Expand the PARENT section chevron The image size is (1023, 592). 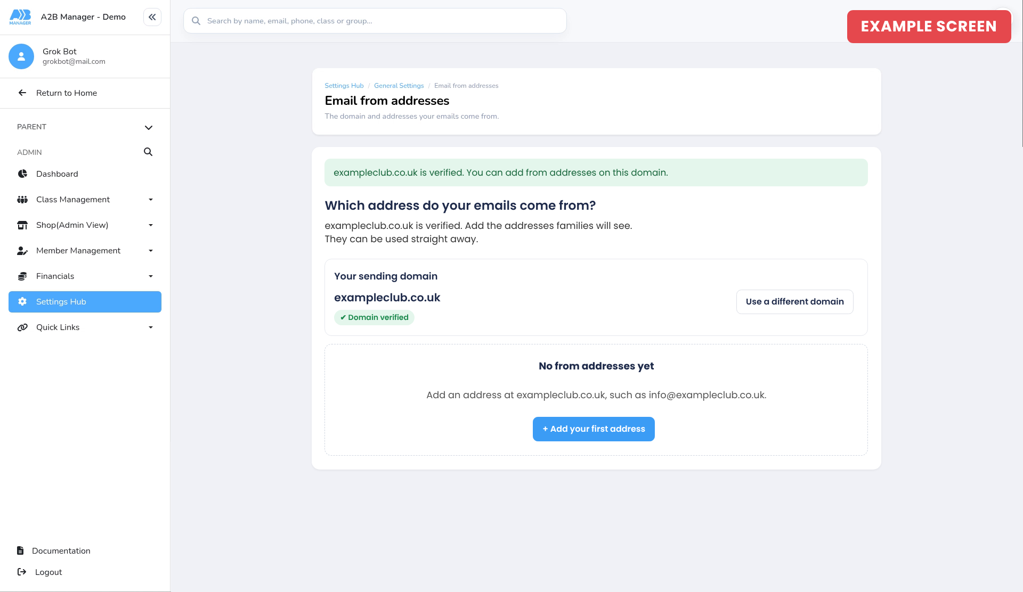(x=149, y=127)
